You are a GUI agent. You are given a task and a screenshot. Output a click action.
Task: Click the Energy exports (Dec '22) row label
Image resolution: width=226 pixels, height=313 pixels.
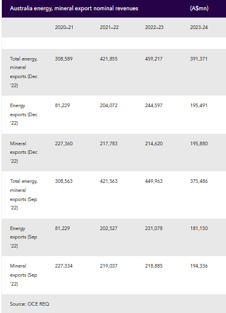point(24,114)
